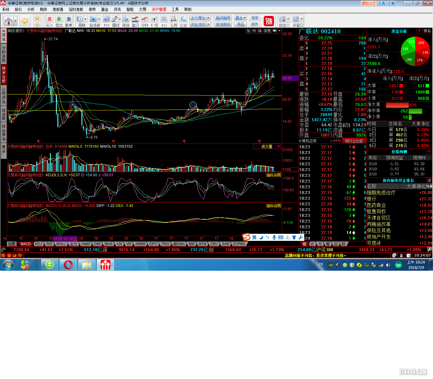
Task: Open the F10 company info icon
Action: [106, 19]
